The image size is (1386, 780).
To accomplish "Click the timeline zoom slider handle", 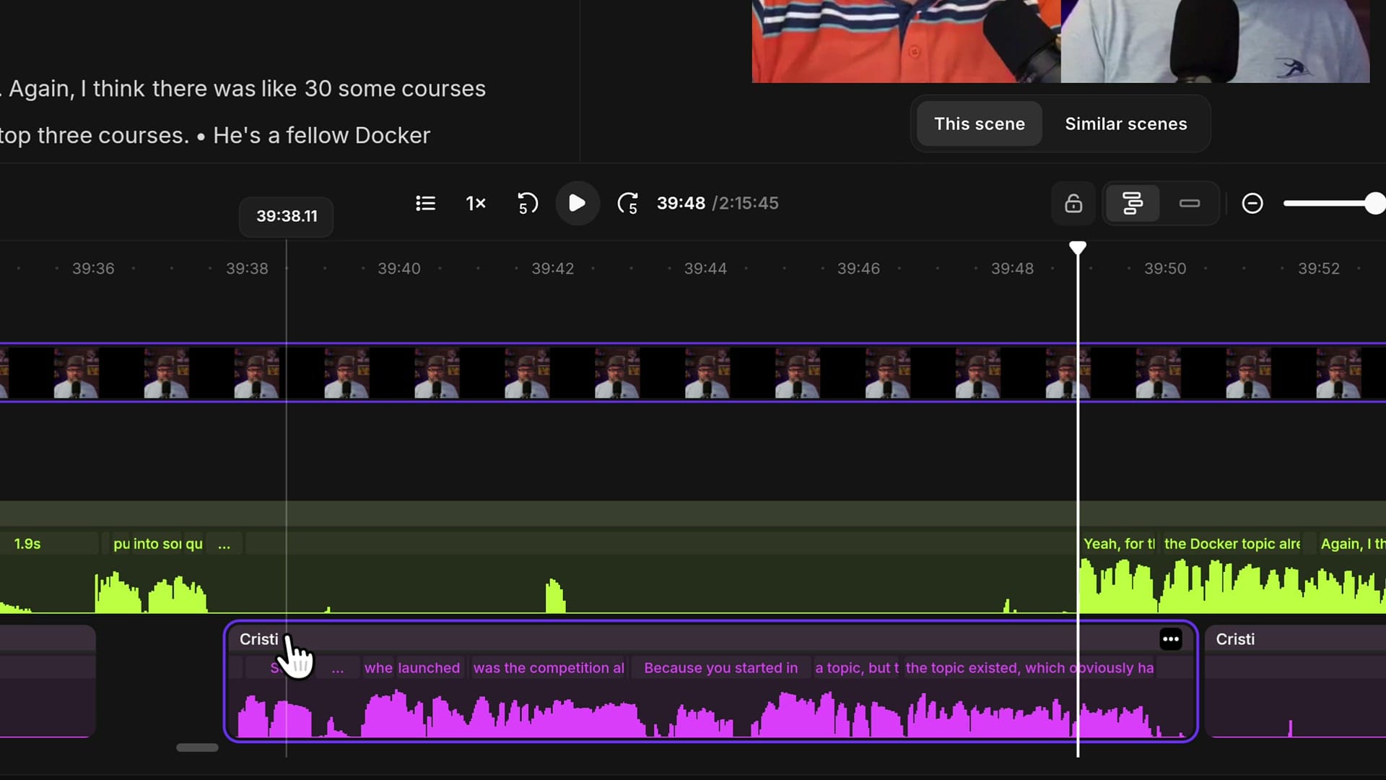I will [x=1375, y=204].
